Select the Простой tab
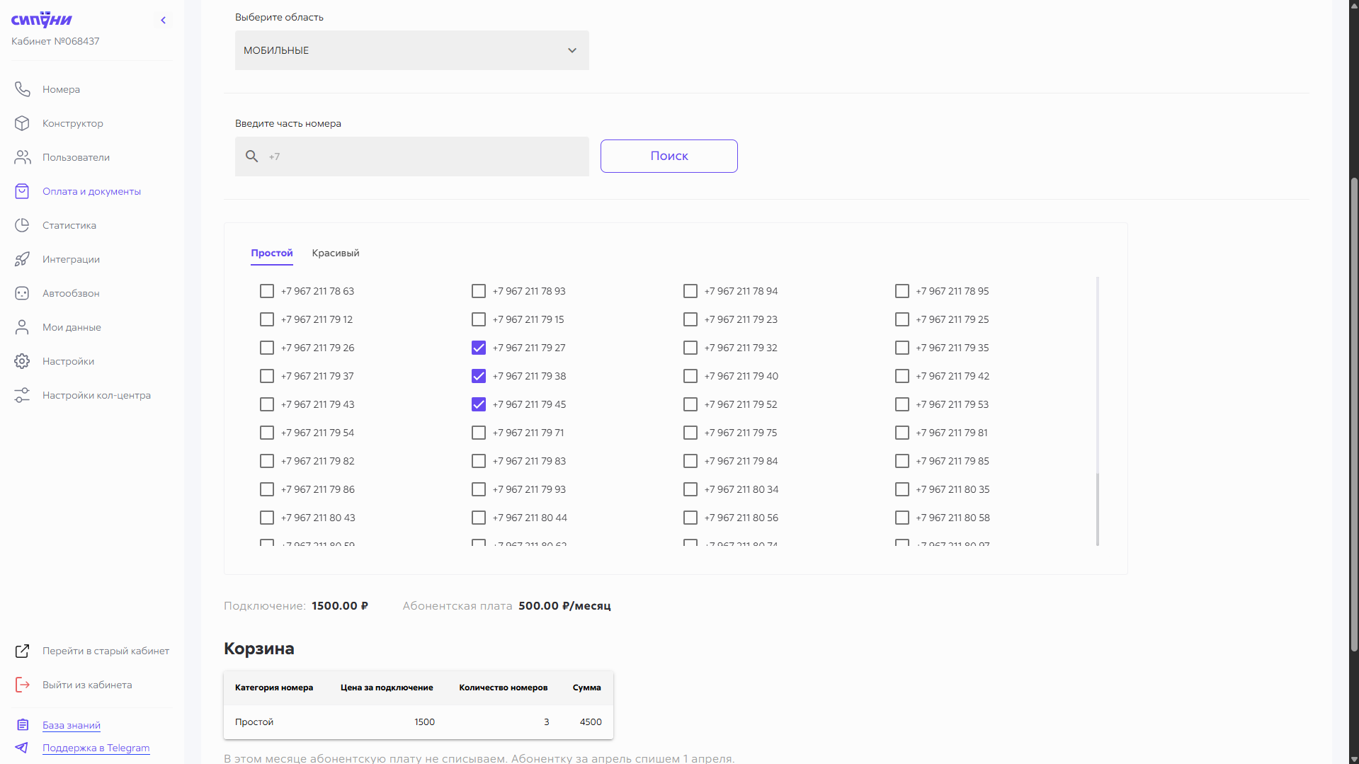Viewport: 1359px width, 764px height. coord(271,253)
